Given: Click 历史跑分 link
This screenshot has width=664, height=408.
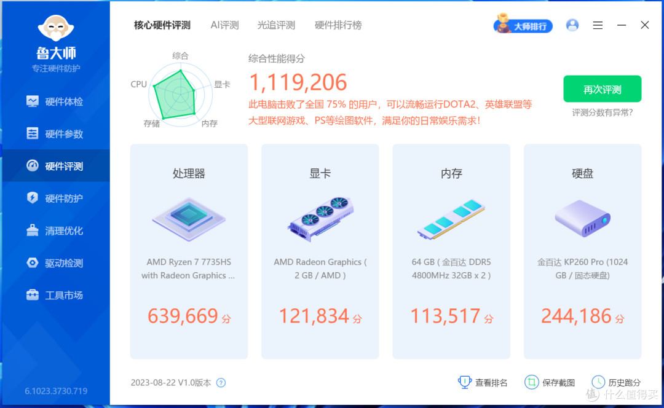Looking at the screenshot, I should tap(616, 383).
